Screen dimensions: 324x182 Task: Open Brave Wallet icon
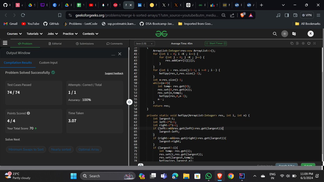click(x=295, y=15)
